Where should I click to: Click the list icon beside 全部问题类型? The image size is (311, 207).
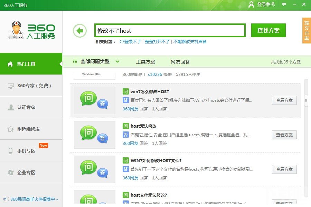click(x=74, y=61)
